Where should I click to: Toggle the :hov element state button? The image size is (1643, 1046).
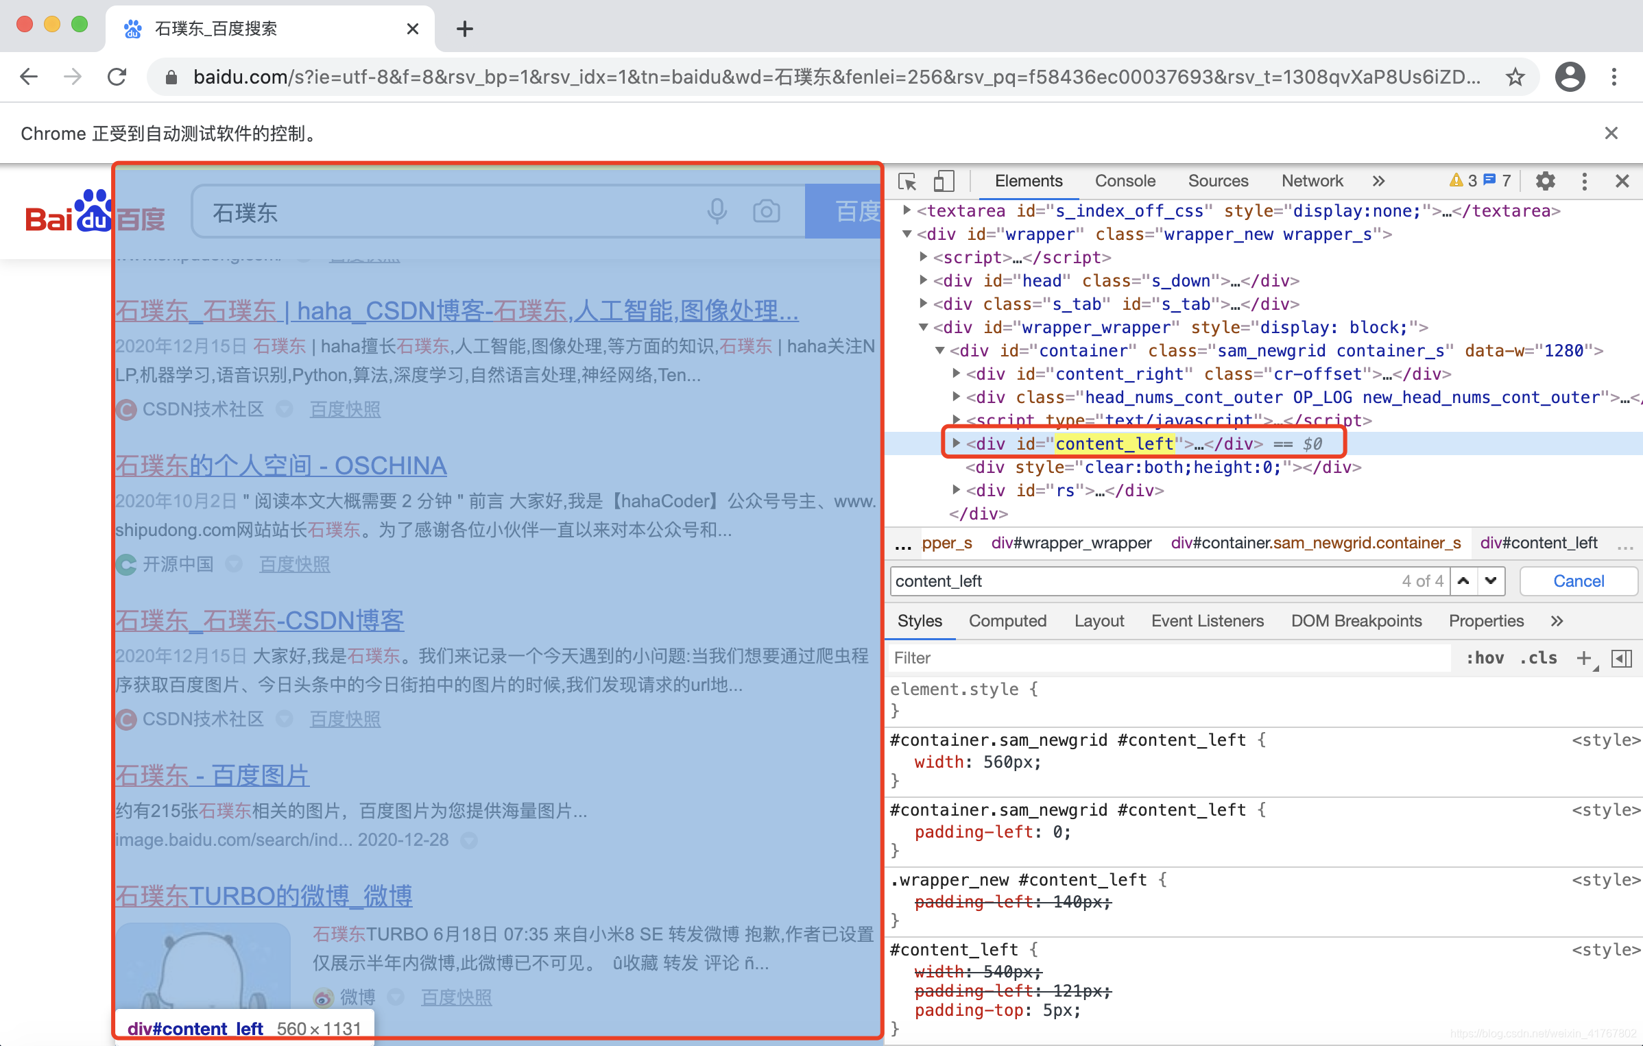pos(1485,658)
